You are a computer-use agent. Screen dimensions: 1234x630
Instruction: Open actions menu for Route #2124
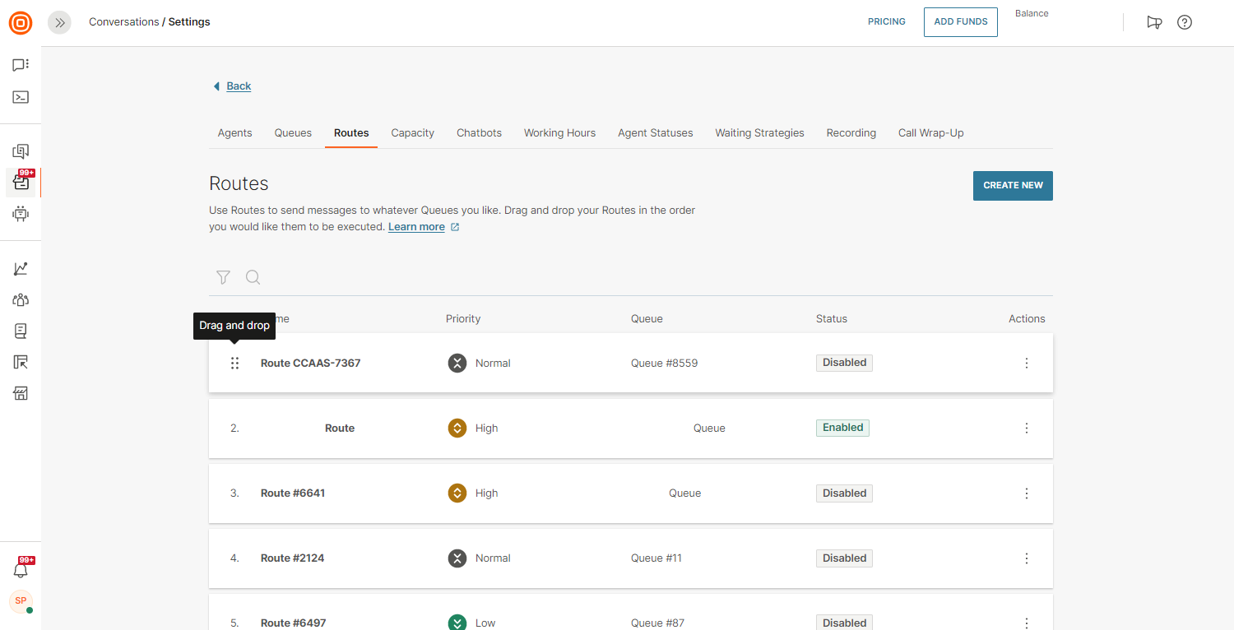pyautogui.click(x=1026, y=558)
